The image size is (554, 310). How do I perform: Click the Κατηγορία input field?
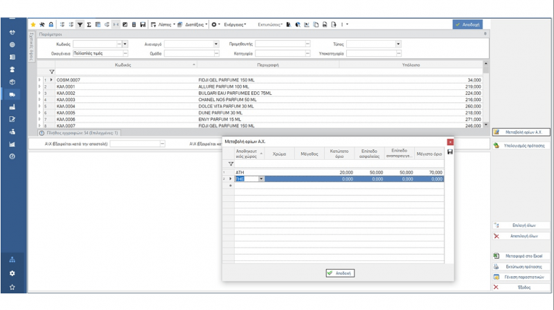[x=280, y=53]
